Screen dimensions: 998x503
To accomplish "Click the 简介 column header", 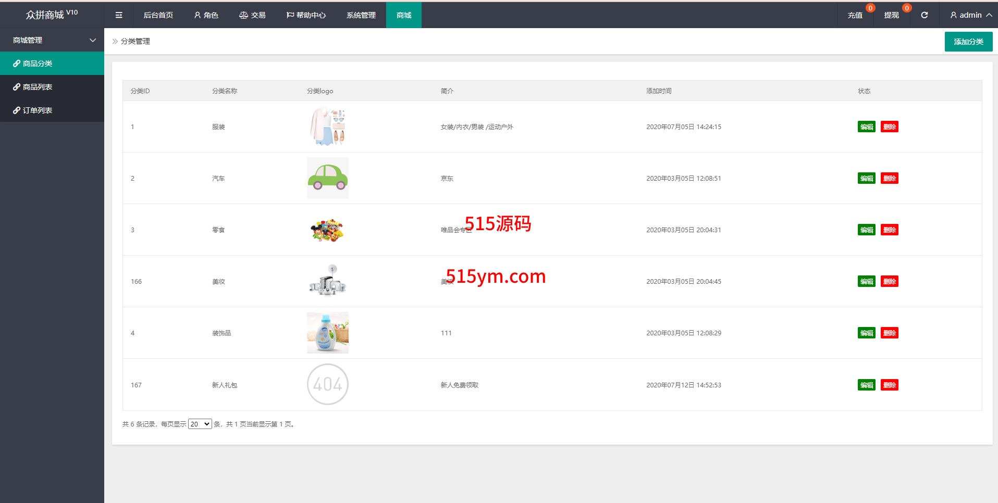I will coord(447,91).
